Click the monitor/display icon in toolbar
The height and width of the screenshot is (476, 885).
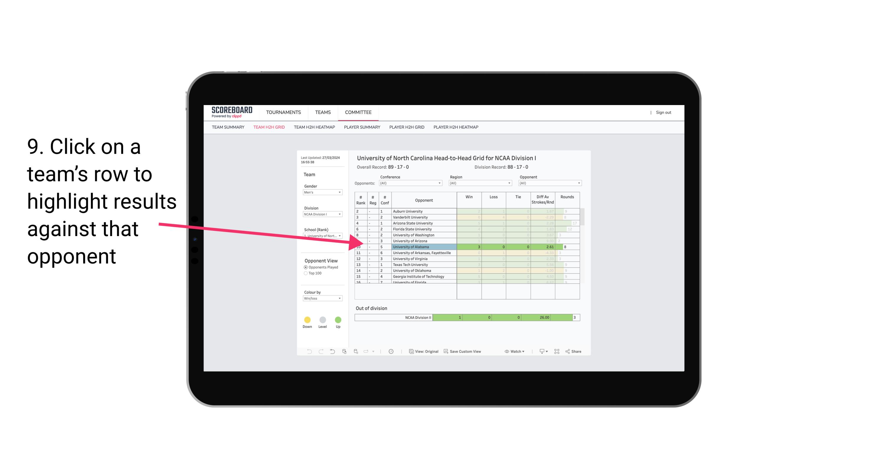[540, 352]
